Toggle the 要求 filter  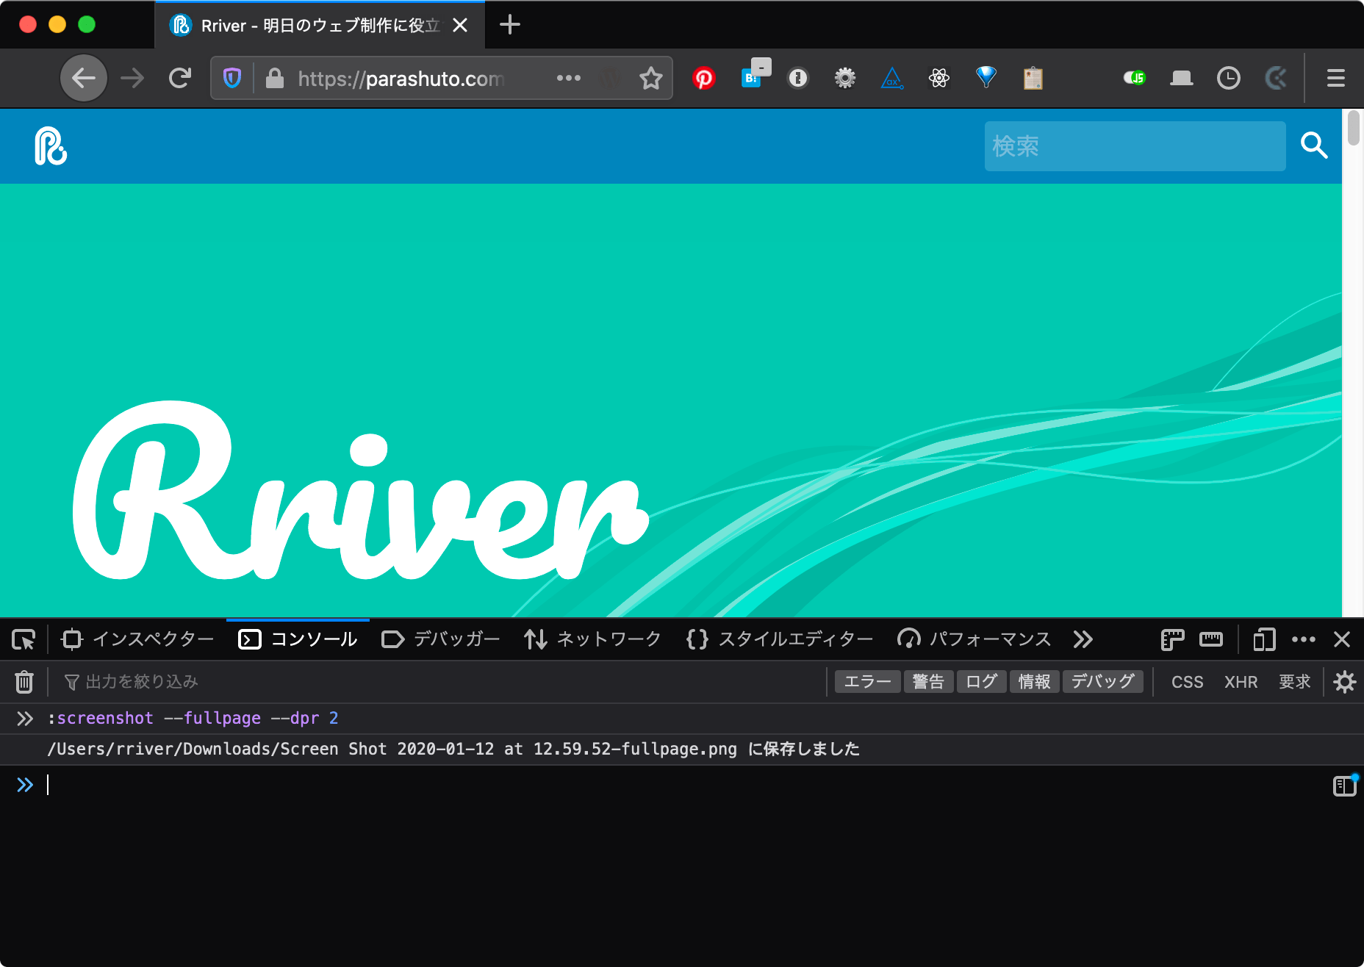(x=1294, y=682)
